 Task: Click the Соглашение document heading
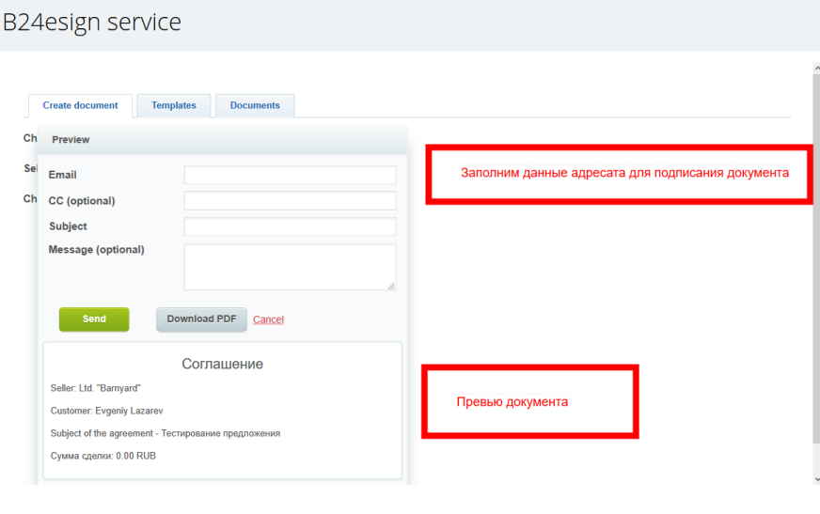[222, 364]
